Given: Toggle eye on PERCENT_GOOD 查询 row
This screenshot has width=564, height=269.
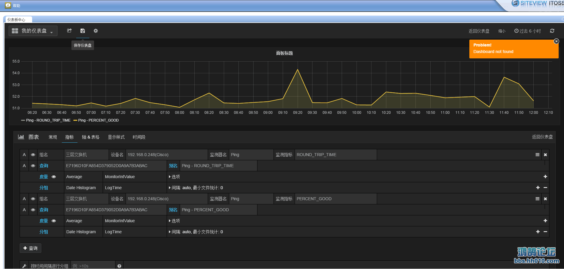Looking at the screenshot, I should tap(33, 210).
